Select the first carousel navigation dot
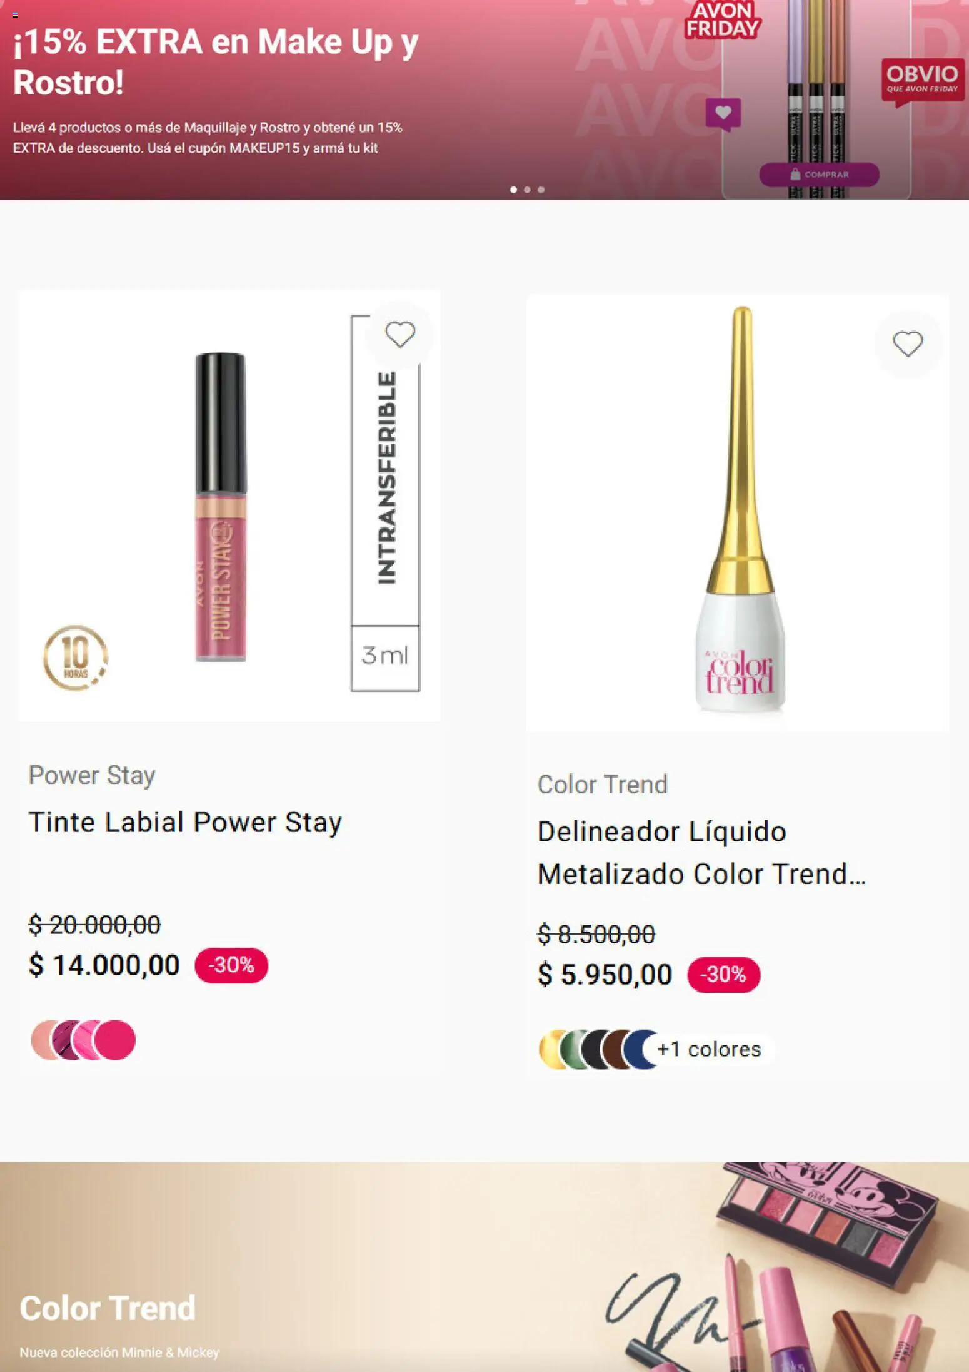 tap(513, 188)
